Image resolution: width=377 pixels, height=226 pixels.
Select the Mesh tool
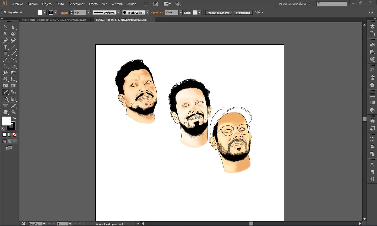(6, 86)
